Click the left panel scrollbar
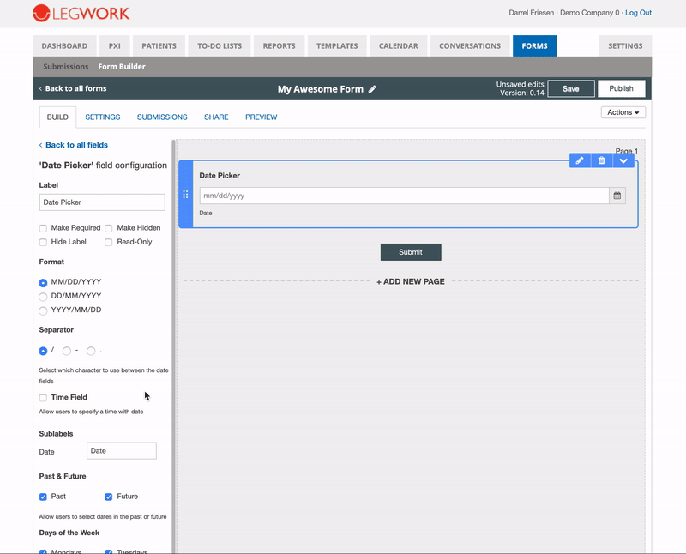Viewport: 686px width, 554px height. coord(174,346)
